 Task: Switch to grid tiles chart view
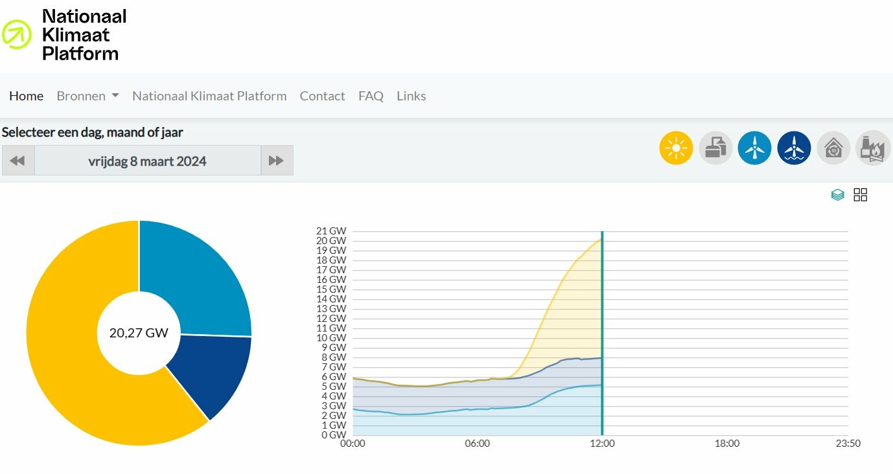point(860,195)
